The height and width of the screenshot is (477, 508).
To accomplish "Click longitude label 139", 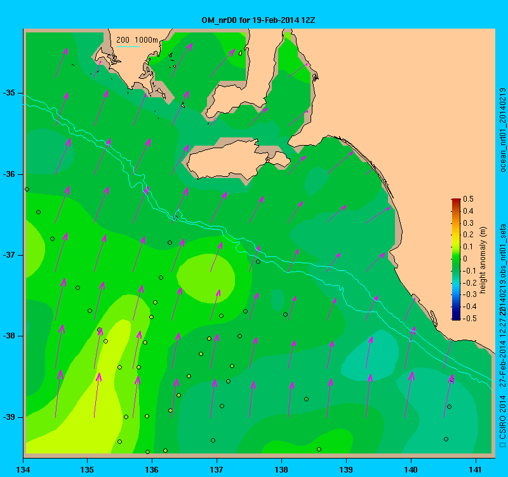I will point(346,470).
